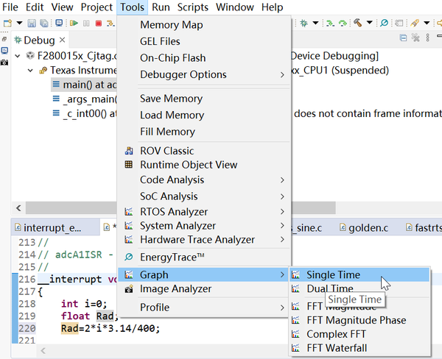
Task: Click the Terminate red square button
Action: pyautogui.click(x=98, y=24)
